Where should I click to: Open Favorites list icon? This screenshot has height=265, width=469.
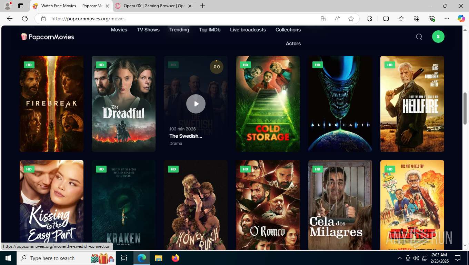tap(401, 19)
